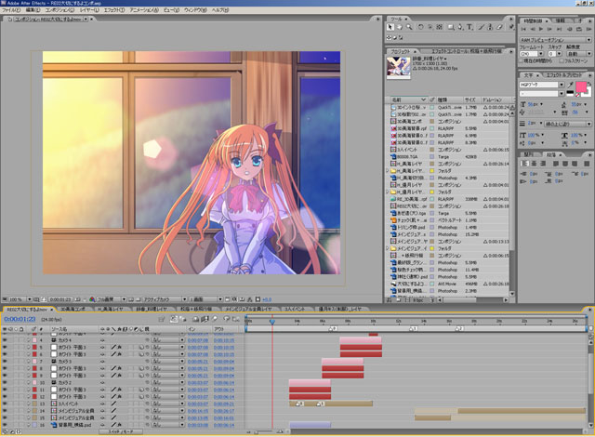595x437 pixels.
Task: Toggle quality switch on layer 14
Action: point(113,411)
